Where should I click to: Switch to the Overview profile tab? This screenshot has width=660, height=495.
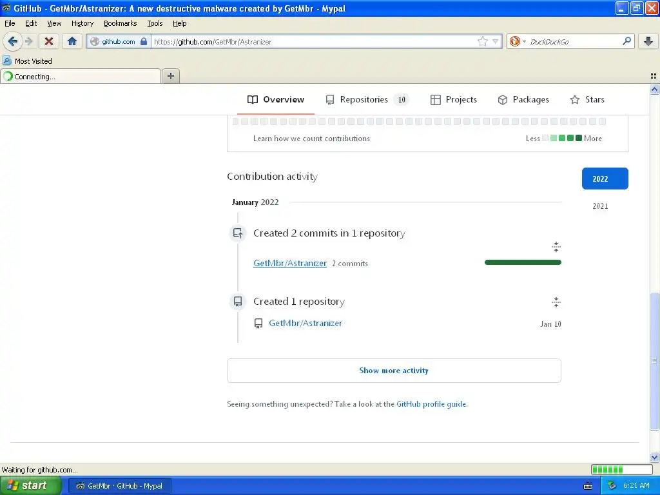tap(276, 100)
